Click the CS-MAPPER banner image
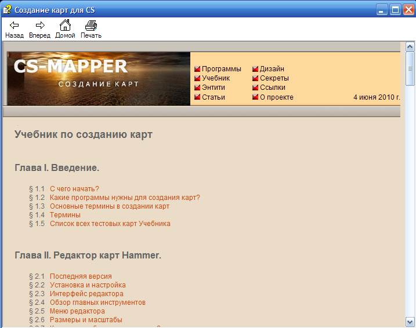 pos(99,79)
